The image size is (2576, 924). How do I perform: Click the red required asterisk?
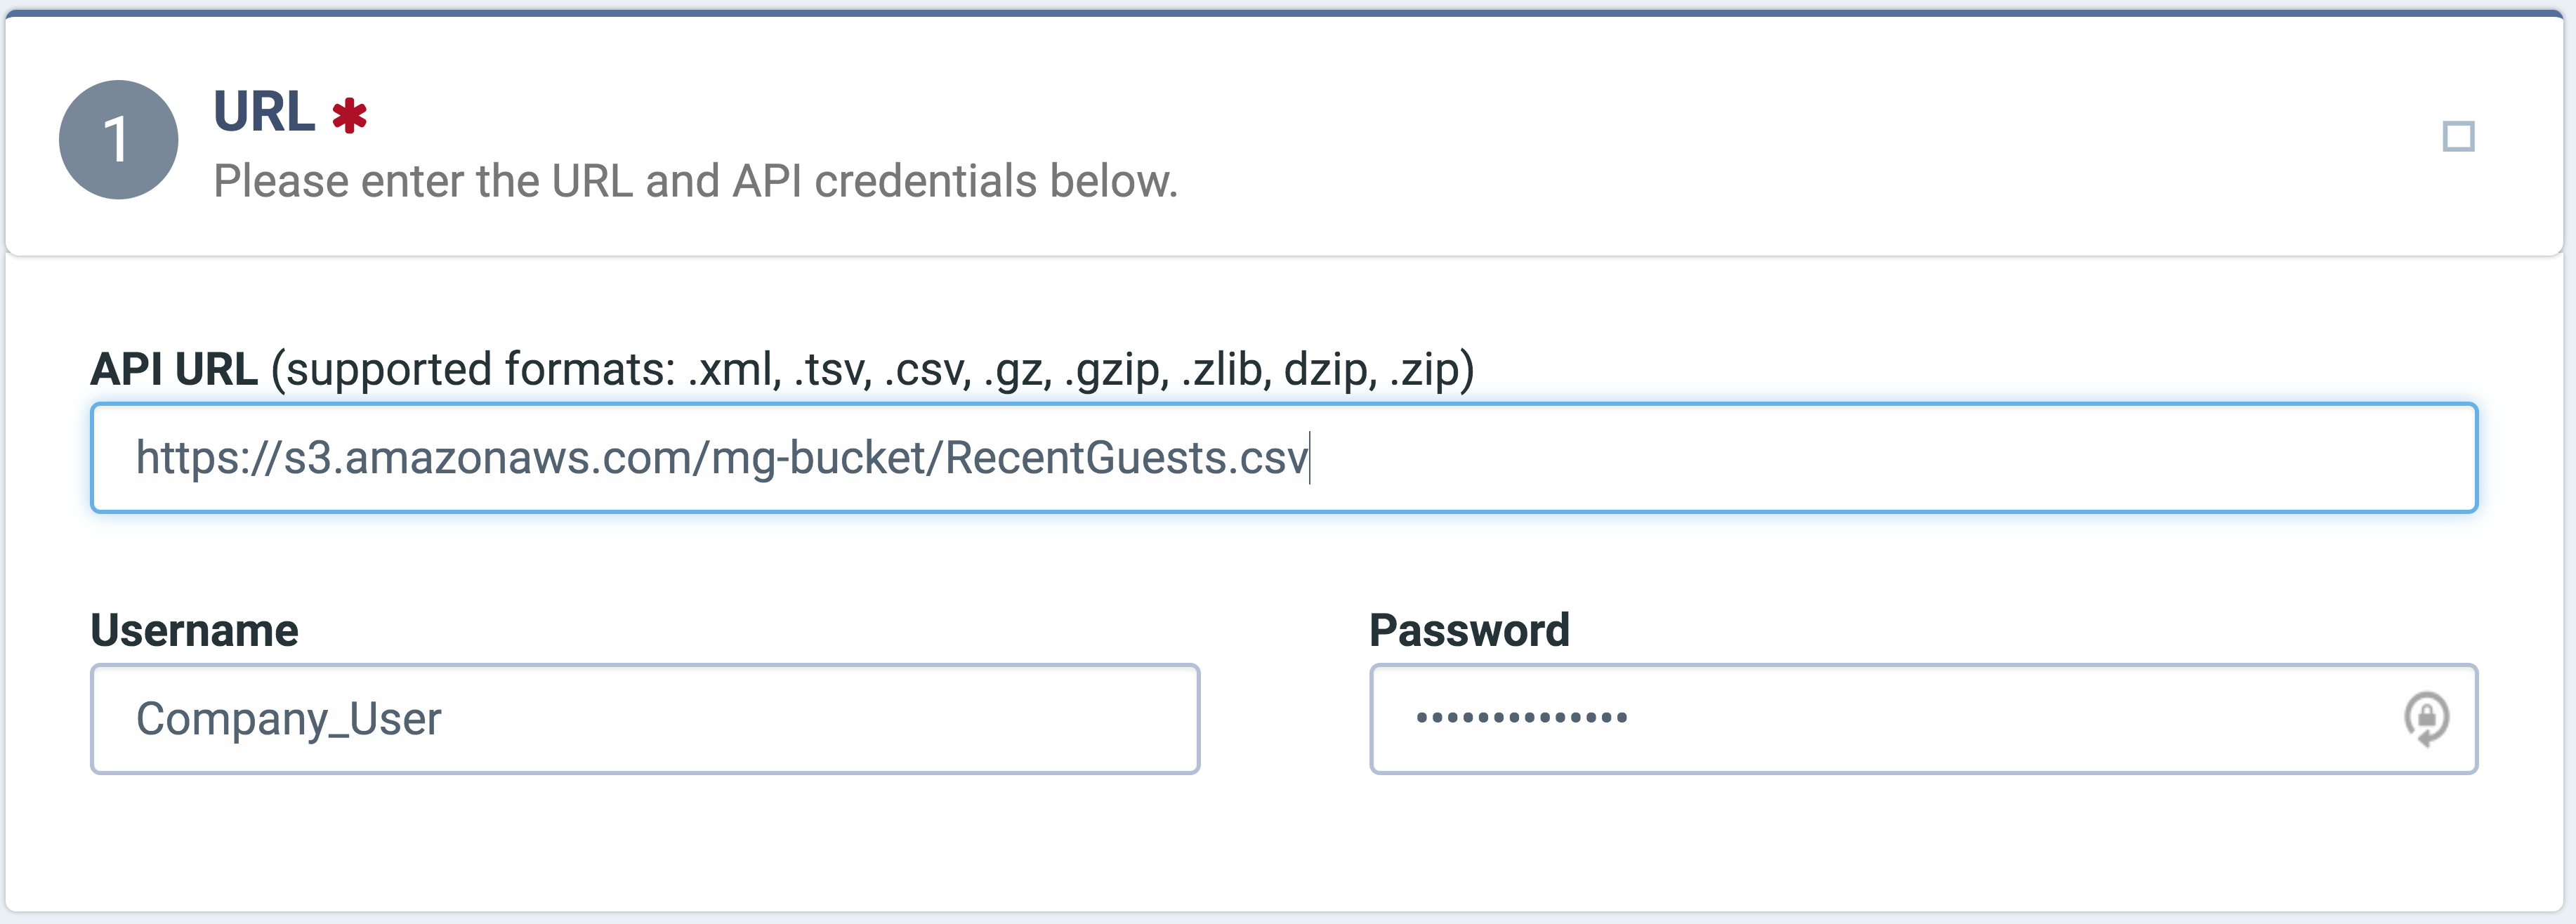[349, 115]
